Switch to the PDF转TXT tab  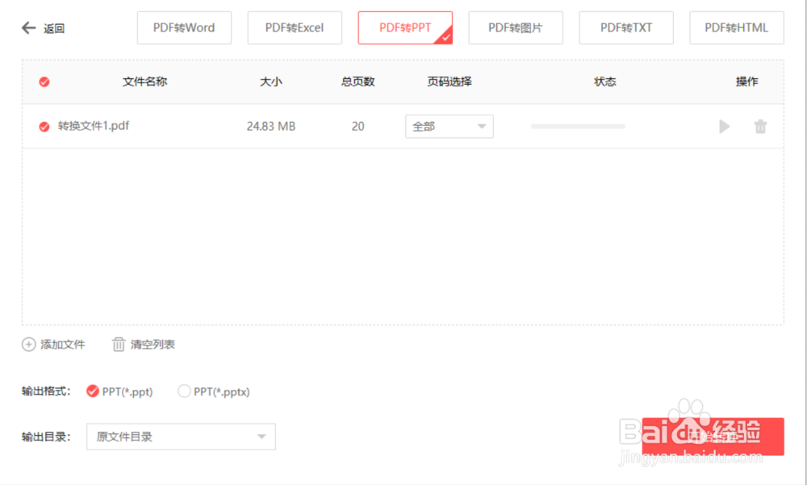point(626,27)
